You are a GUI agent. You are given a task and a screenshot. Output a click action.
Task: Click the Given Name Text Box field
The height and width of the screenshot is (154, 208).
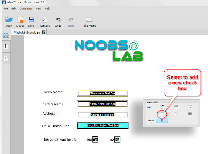103,93
